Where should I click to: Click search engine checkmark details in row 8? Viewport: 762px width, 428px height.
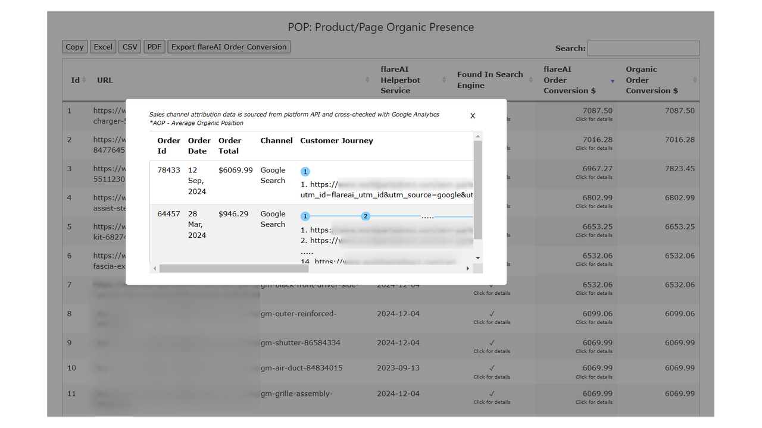click(x=492, y=322)
